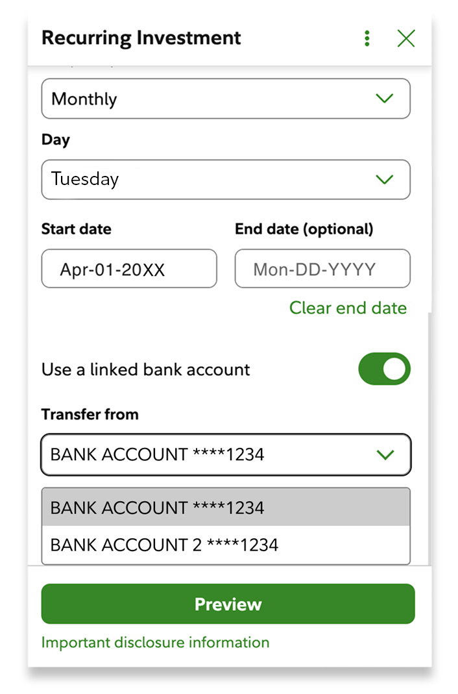Click the Transfer from field's chevron arrow
The height and width of the screenshot is (694, 458).
(385, 454)
